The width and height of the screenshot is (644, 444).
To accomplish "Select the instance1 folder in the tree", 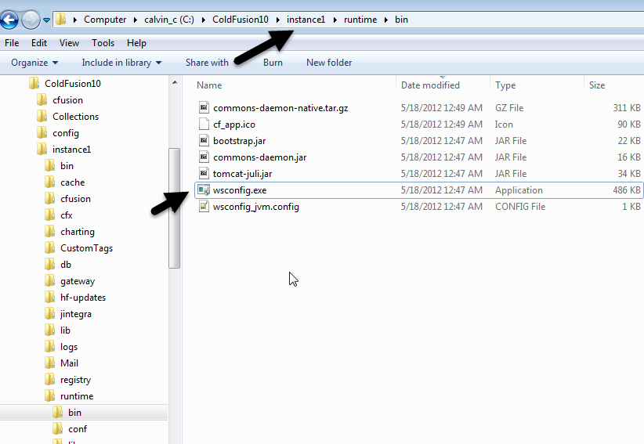I will coord(71,150).
